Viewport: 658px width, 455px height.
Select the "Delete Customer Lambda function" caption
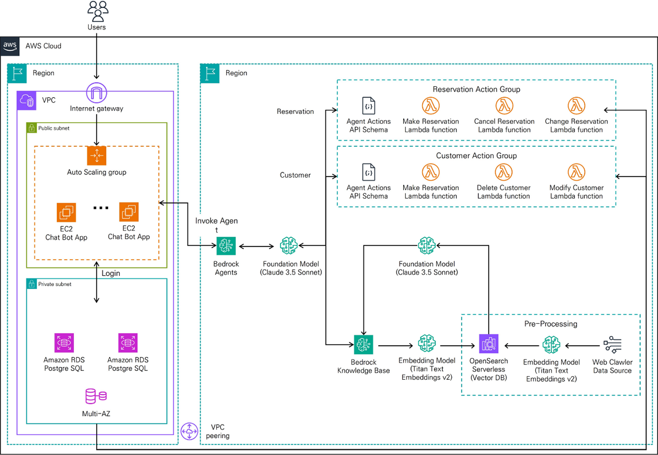coord(504,192)
